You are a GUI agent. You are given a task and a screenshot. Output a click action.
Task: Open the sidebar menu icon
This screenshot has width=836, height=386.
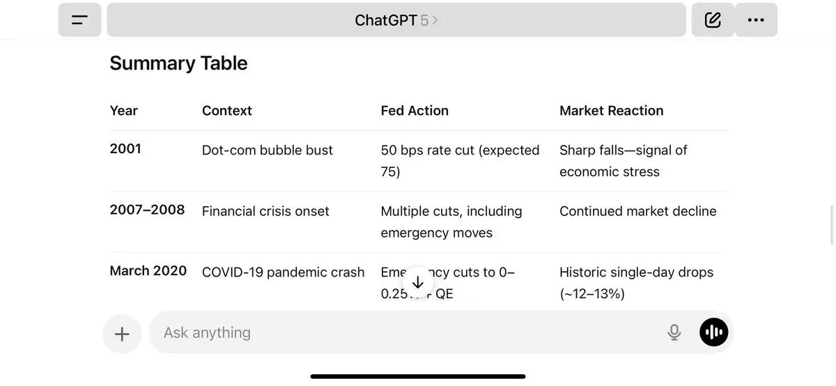coord(80,20)
